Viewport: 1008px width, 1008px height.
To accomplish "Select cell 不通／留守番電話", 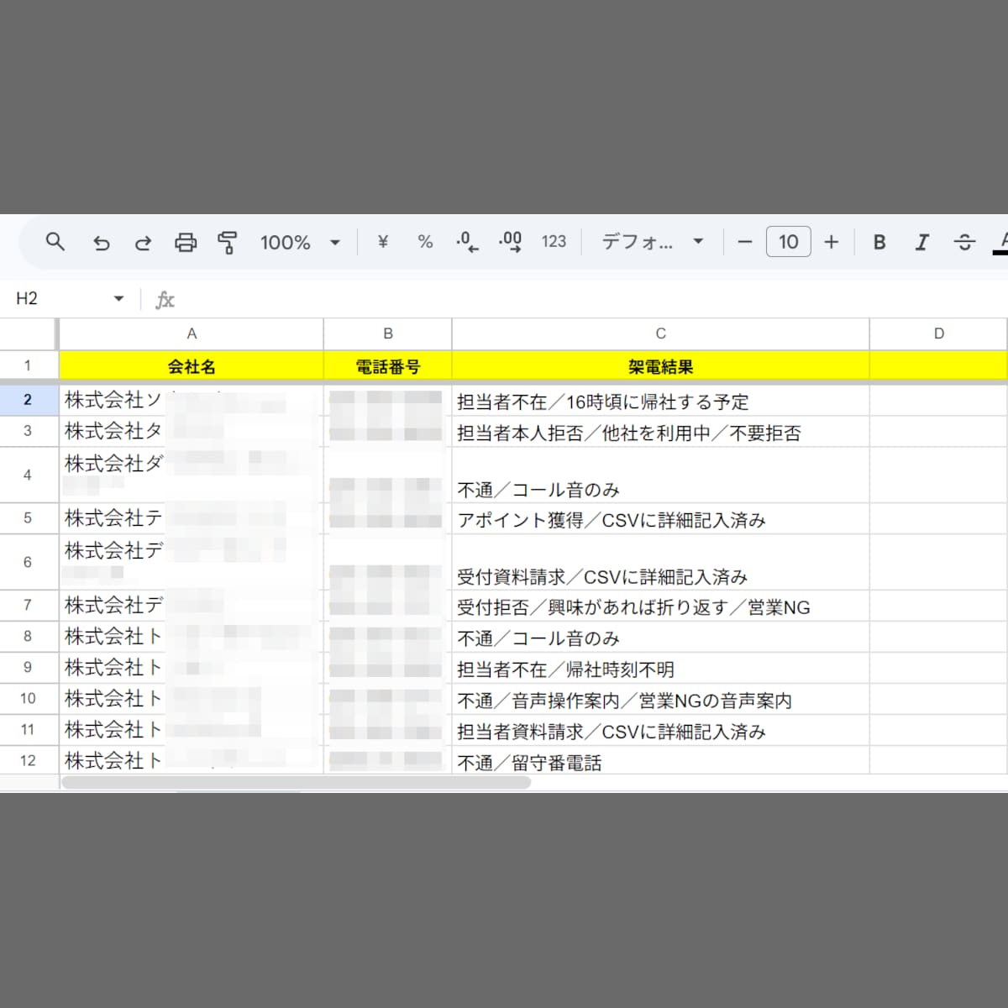I will 661,760.
